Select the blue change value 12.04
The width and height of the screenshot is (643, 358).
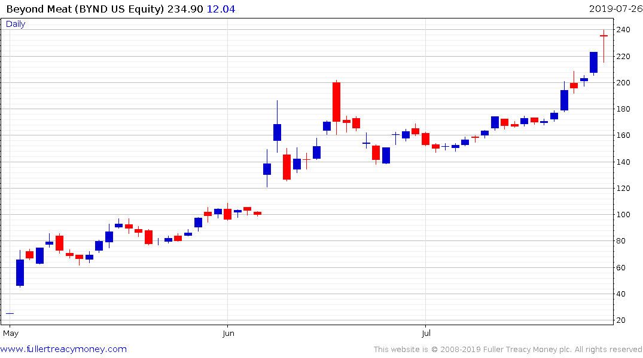tap(221, 9)
